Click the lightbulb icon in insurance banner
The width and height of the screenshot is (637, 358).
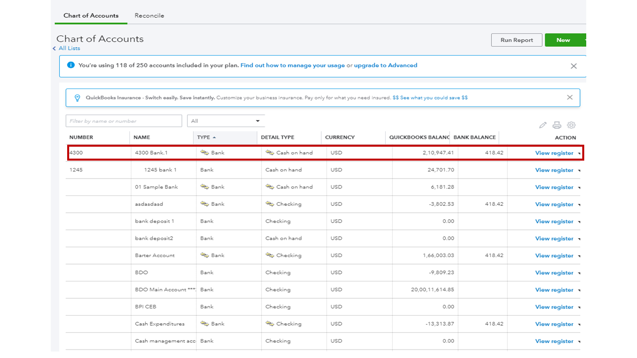(x=77, y=98)
